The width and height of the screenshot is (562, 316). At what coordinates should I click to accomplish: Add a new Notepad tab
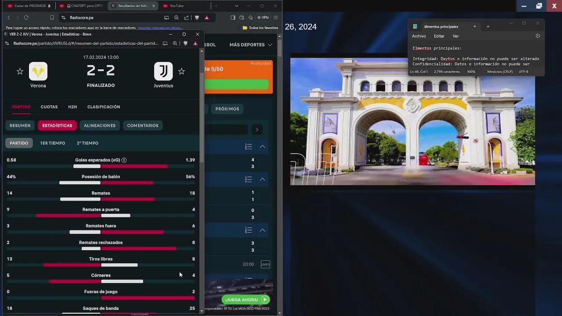(x=488, y=26)
